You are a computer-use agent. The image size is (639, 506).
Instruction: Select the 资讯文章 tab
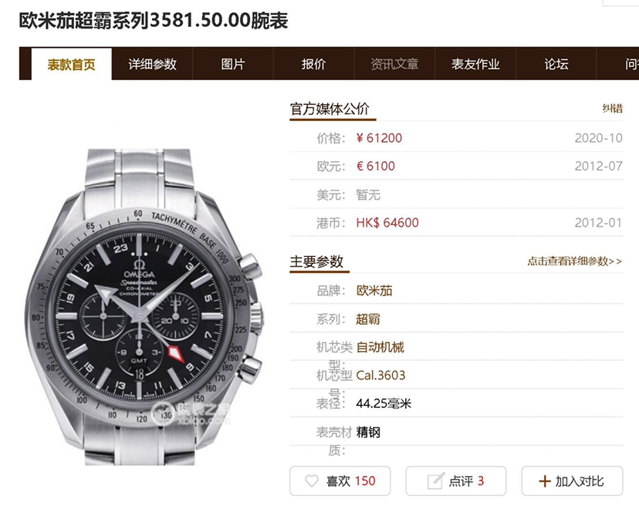(394, 64)
